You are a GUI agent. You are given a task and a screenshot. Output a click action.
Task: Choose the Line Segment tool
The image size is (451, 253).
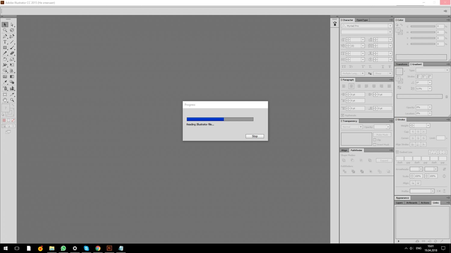(x=12, y=42)
